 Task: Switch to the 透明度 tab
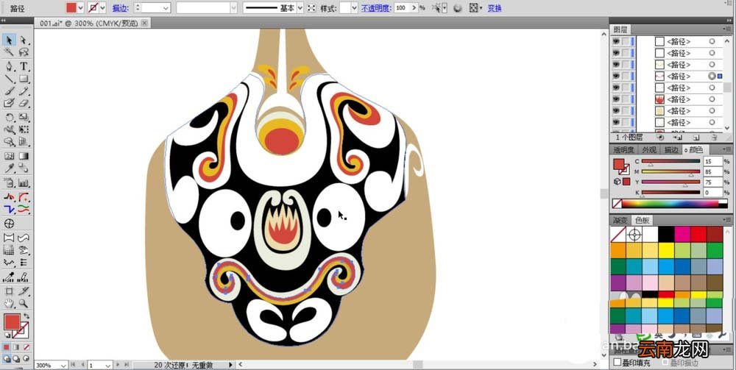(624, 149)
